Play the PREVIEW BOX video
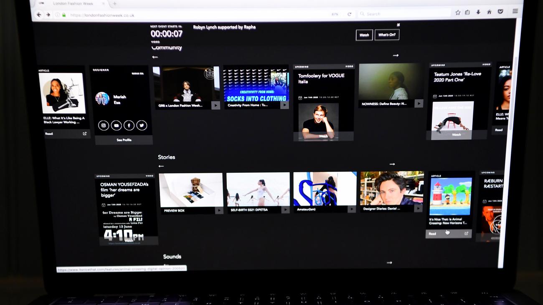Image resolution: width=543 pixels, height=305 pixels. tap(218, 210)
